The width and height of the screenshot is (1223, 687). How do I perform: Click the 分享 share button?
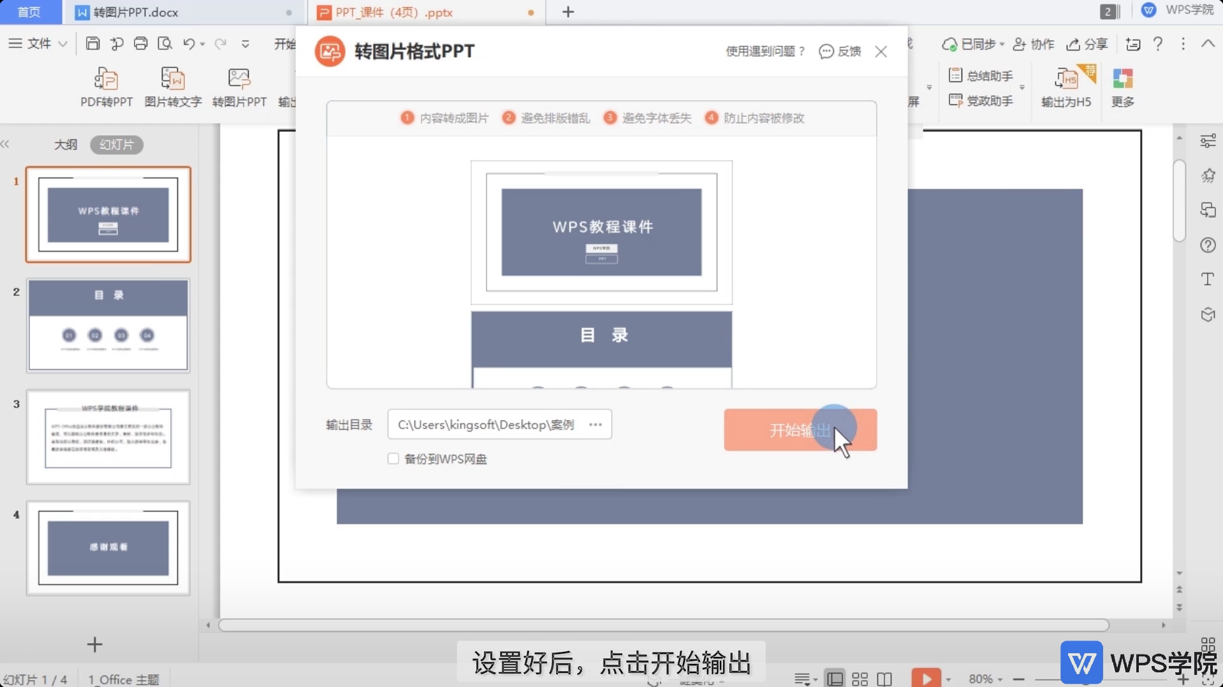(1087, 44)
